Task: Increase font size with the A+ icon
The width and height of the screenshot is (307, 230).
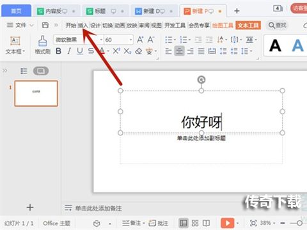Action: (140, 40)
